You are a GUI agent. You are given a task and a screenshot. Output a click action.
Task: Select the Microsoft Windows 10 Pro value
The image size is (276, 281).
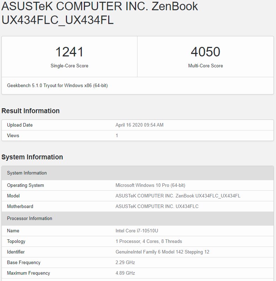point(151,185)
